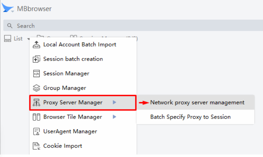The height and width of the screenshot is (157, 263).
Task: Click the Local Account Batch Import upload icon
Action: (36, 45)
